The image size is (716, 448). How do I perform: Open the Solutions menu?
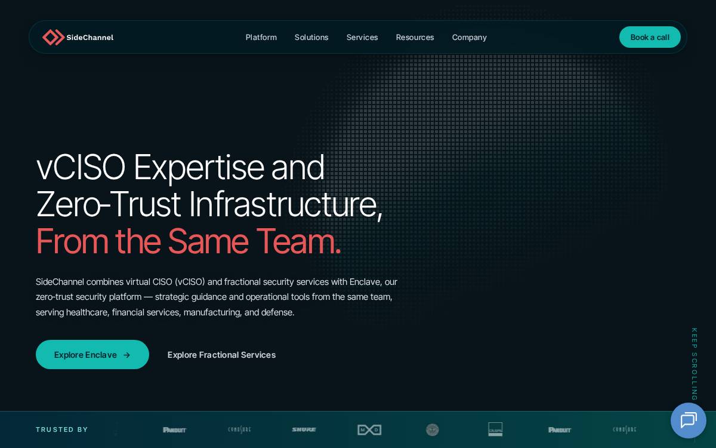[x=311, y=37]
